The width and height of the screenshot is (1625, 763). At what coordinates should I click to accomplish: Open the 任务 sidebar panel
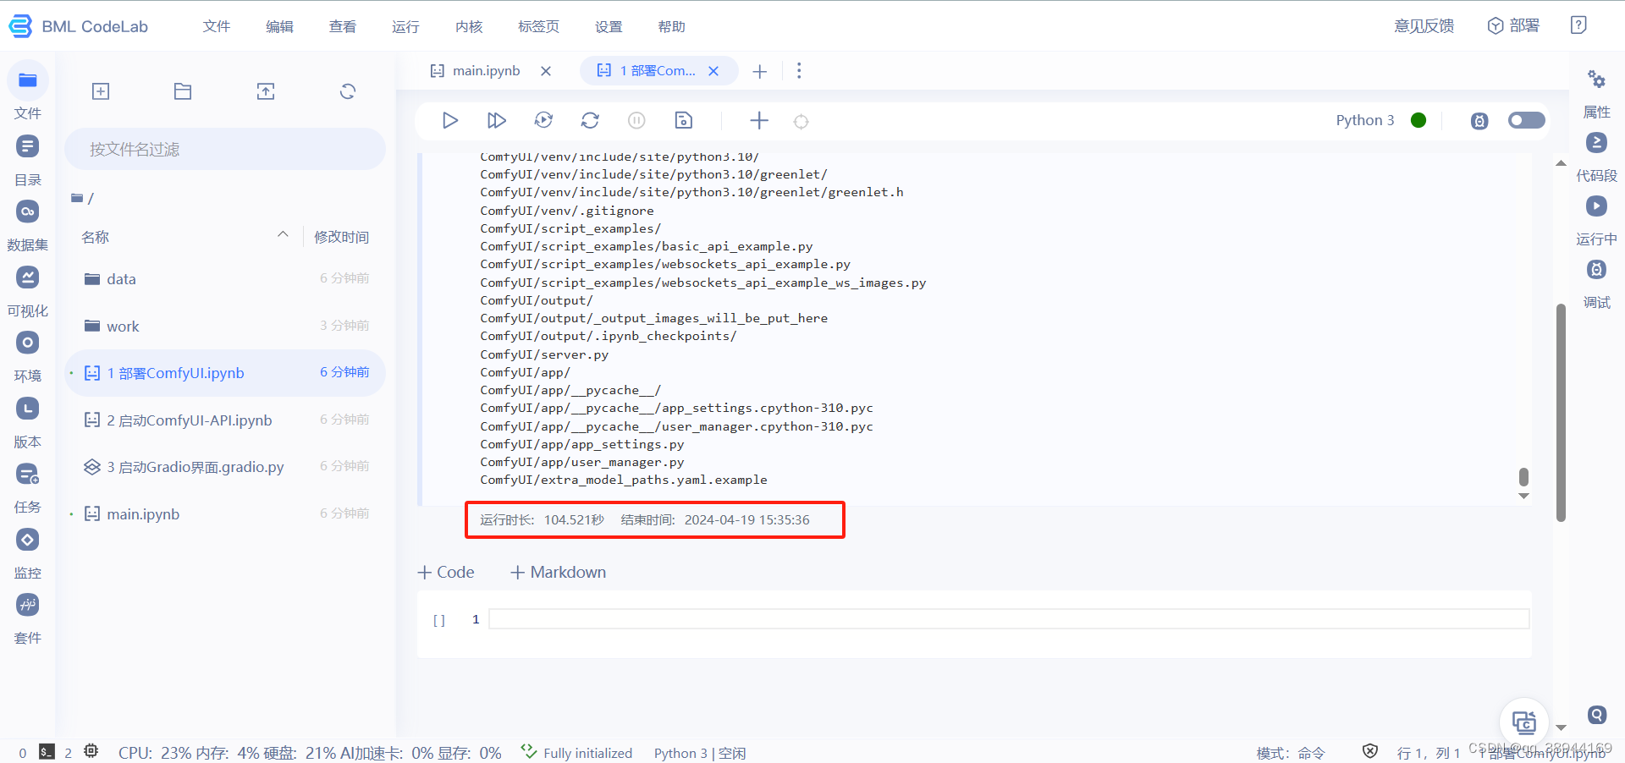coord(28,475)
